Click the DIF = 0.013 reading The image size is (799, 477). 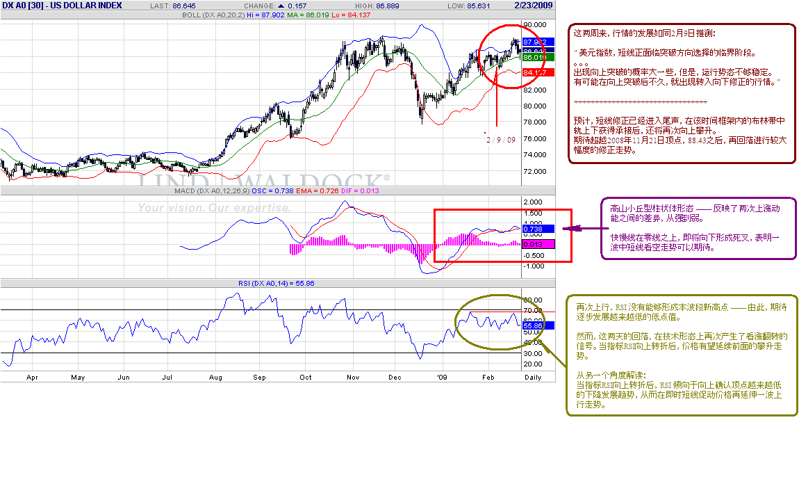coord(360,191)
